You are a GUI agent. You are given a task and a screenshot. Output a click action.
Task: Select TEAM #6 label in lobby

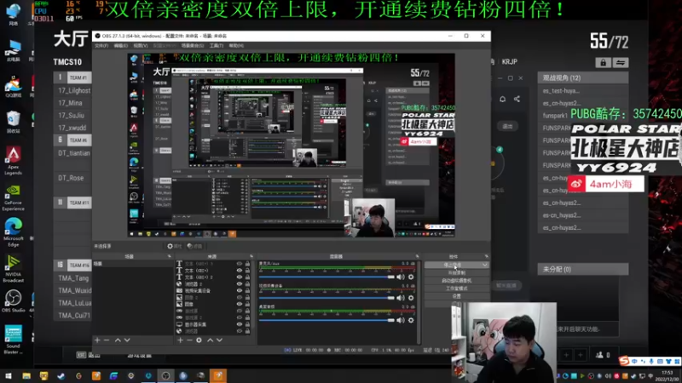(x=78, y=140)
